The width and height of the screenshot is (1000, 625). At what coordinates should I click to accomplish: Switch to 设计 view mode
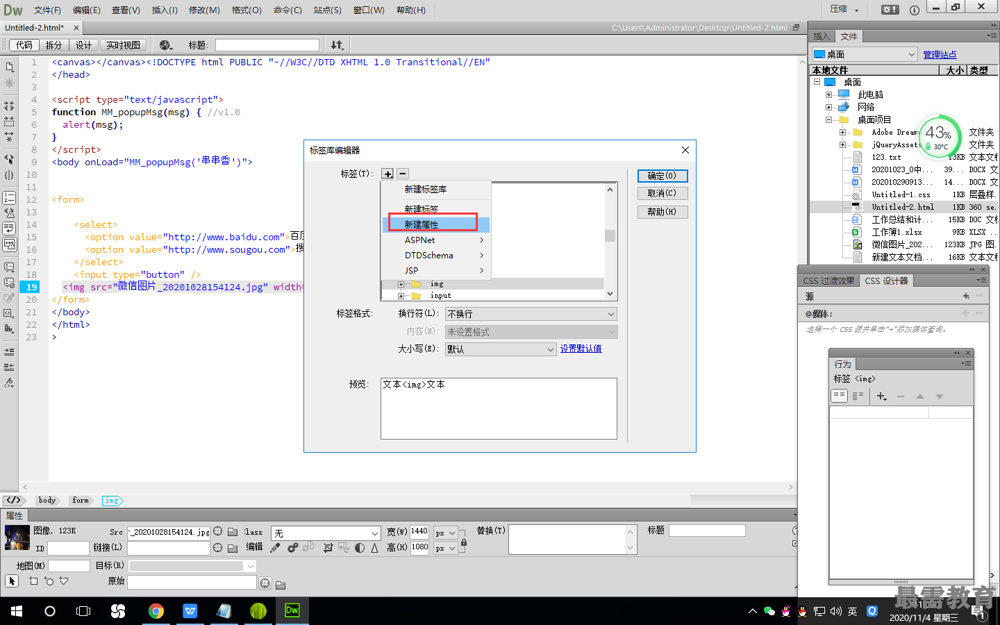(83, 45)
